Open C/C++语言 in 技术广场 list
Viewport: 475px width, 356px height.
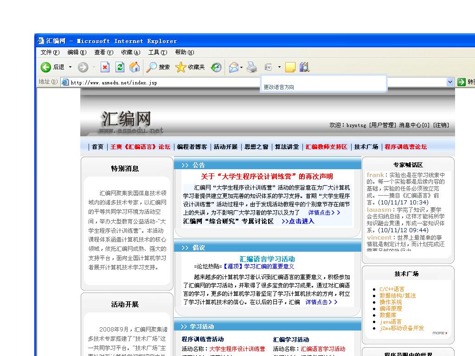(392, 289)
